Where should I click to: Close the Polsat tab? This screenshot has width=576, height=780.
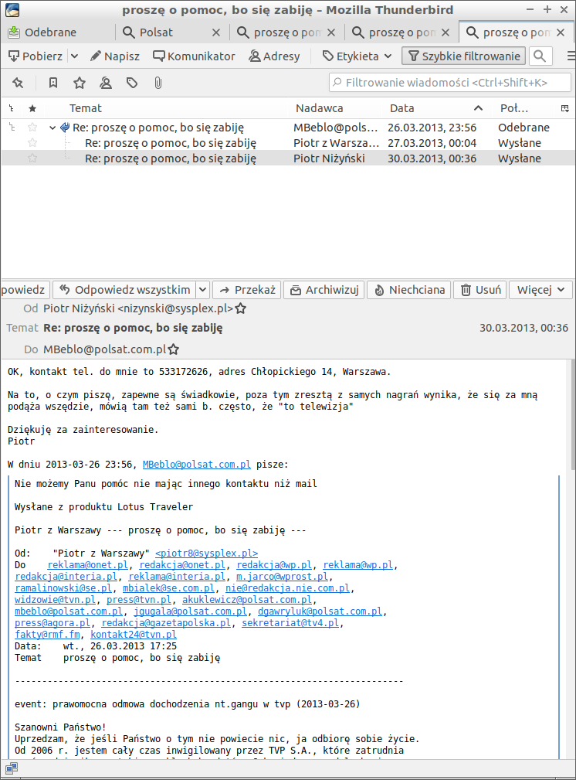(x=215, y=32)
